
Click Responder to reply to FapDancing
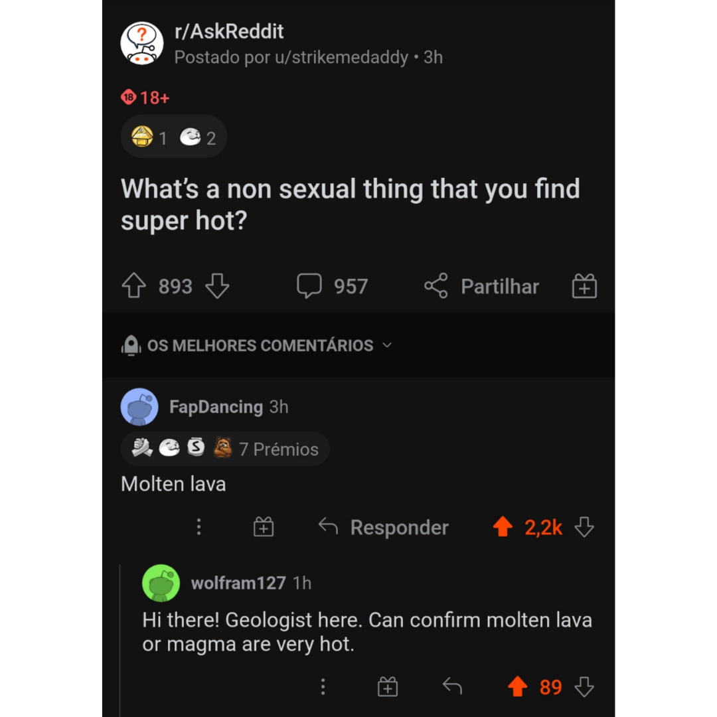click(399, 526)
